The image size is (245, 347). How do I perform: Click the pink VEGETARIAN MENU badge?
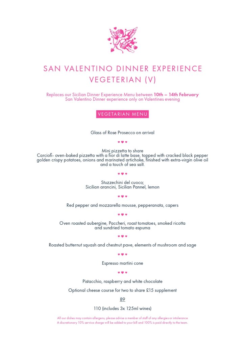(122, 114)
